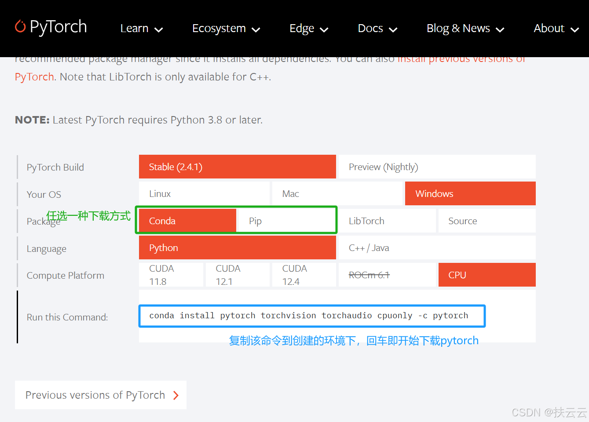The width and height of the screenshot is (589, 422).
Task: Expand the About menu chevron
Action: [574, 30]
